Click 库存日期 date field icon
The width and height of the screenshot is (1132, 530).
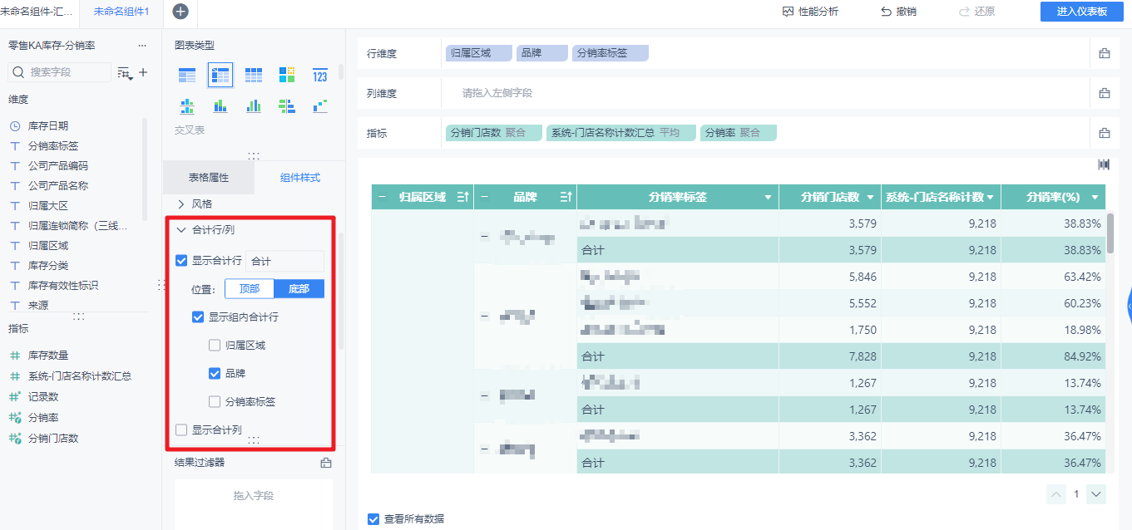point(15,126)
